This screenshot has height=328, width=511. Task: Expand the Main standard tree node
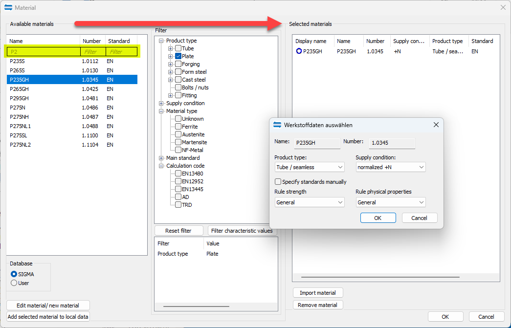(x=161, y=158)
